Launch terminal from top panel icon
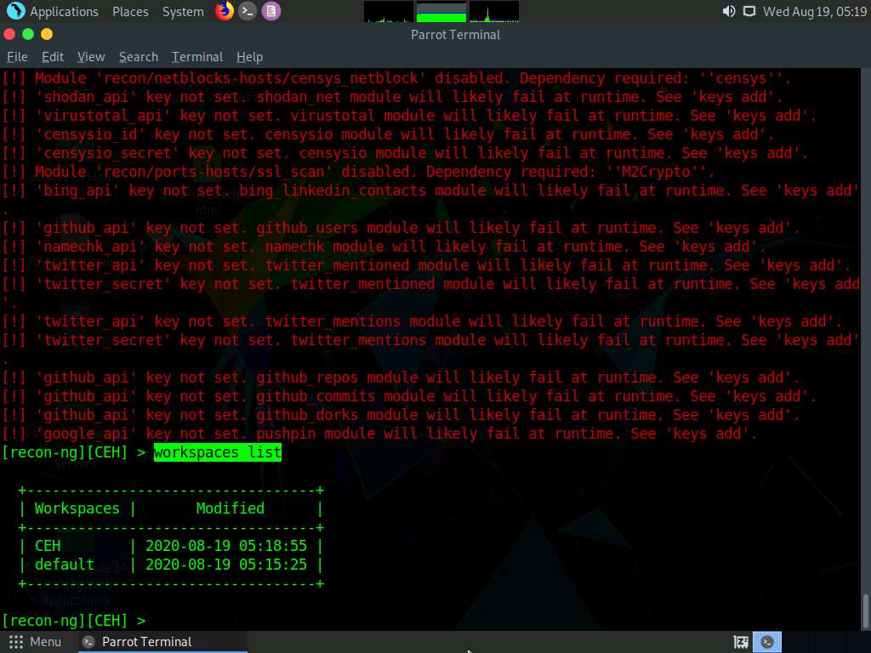871x653 pixels. [x=248, y=11]
